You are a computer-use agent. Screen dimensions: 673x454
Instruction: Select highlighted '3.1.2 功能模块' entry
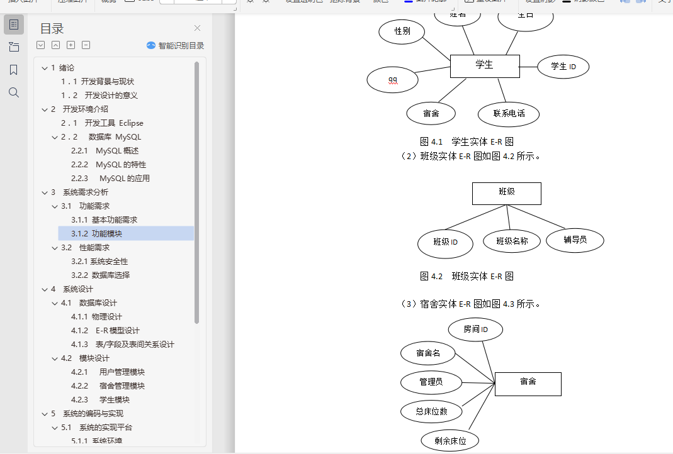(x=126, y=234)
